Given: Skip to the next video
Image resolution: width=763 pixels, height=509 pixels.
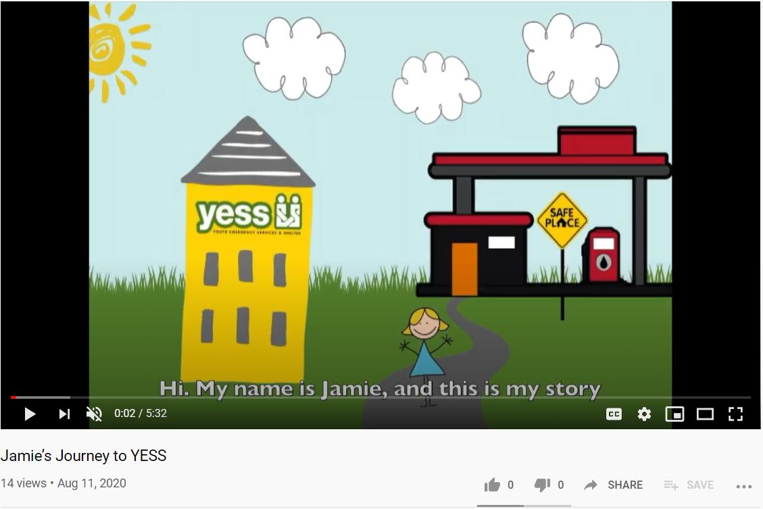Looking at the screenshot, I should (x=64, y=414).
